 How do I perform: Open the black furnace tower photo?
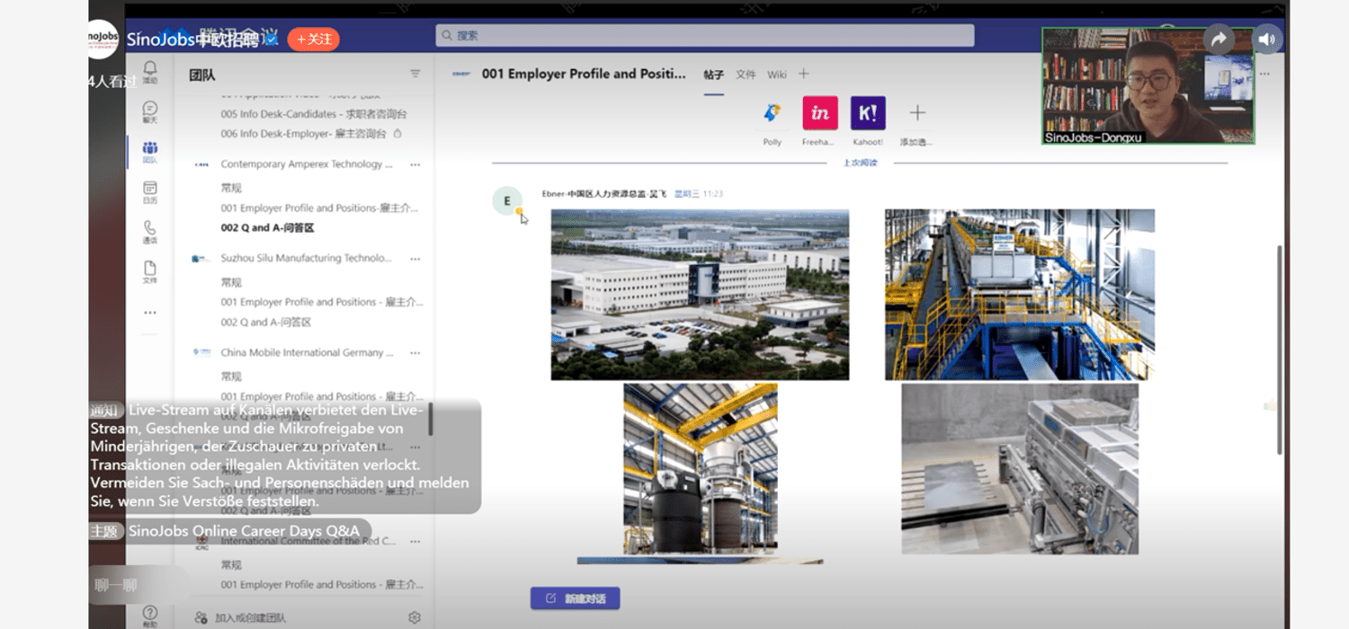coord(700,469)
